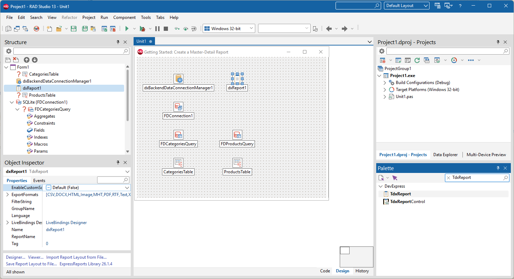
Task: Select the CategoriesTable component on form
Action: tap(178, 163)
